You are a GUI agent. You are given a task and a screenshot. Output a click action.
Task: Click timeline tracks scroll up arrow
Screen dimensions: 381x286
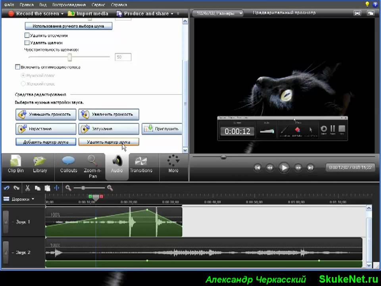369,208
